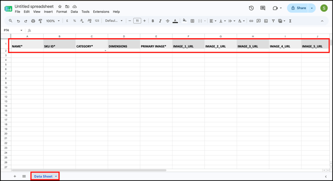This screenshot has width=333, height=181.
Task: Increase decimal places
Action: coord(89,21)
